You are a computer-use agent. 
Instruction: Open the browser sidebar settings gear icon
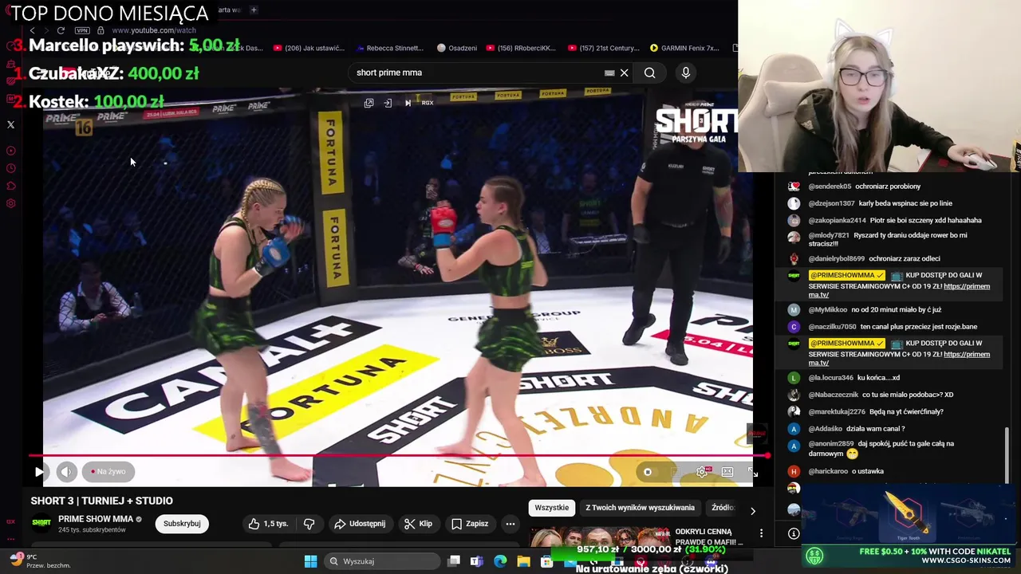tap(10, 203)
